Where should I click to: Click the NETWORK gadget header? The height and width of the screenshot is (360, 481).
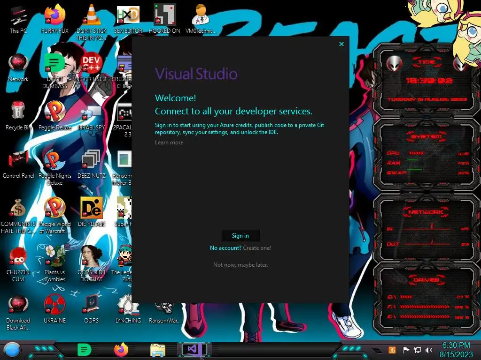click(426, 212)
